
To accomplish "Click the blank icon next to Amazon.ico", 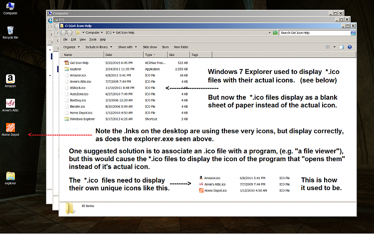I will coord(66,75).
